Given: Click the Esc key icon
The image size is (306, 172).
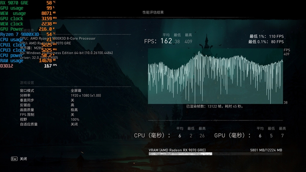Looking at the screenshot, I should (14, 159).
